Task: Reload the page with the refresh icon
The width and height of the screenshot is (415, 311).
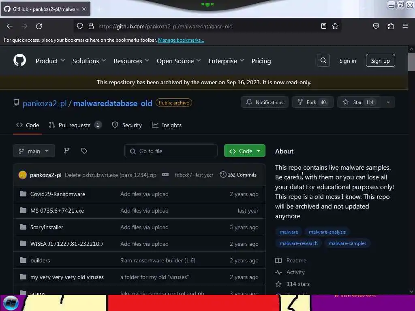Action: tap(39, 26)
